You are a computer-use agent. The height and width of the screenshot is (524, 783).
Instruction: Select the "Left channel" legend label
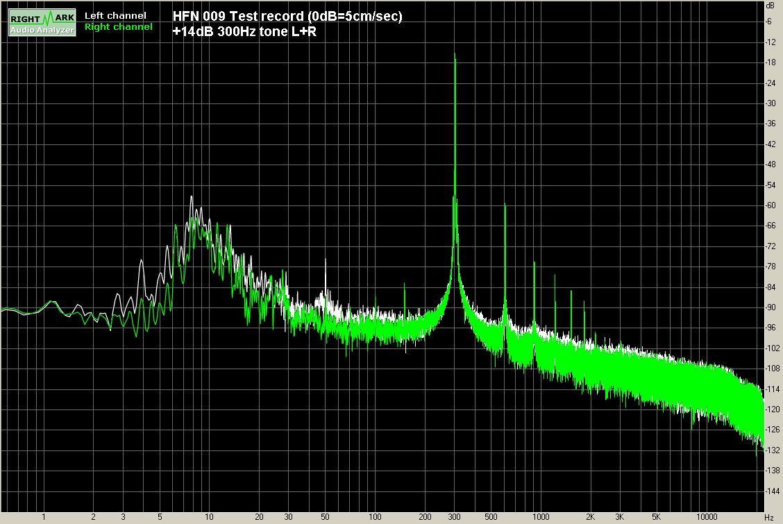click(115, 16)
